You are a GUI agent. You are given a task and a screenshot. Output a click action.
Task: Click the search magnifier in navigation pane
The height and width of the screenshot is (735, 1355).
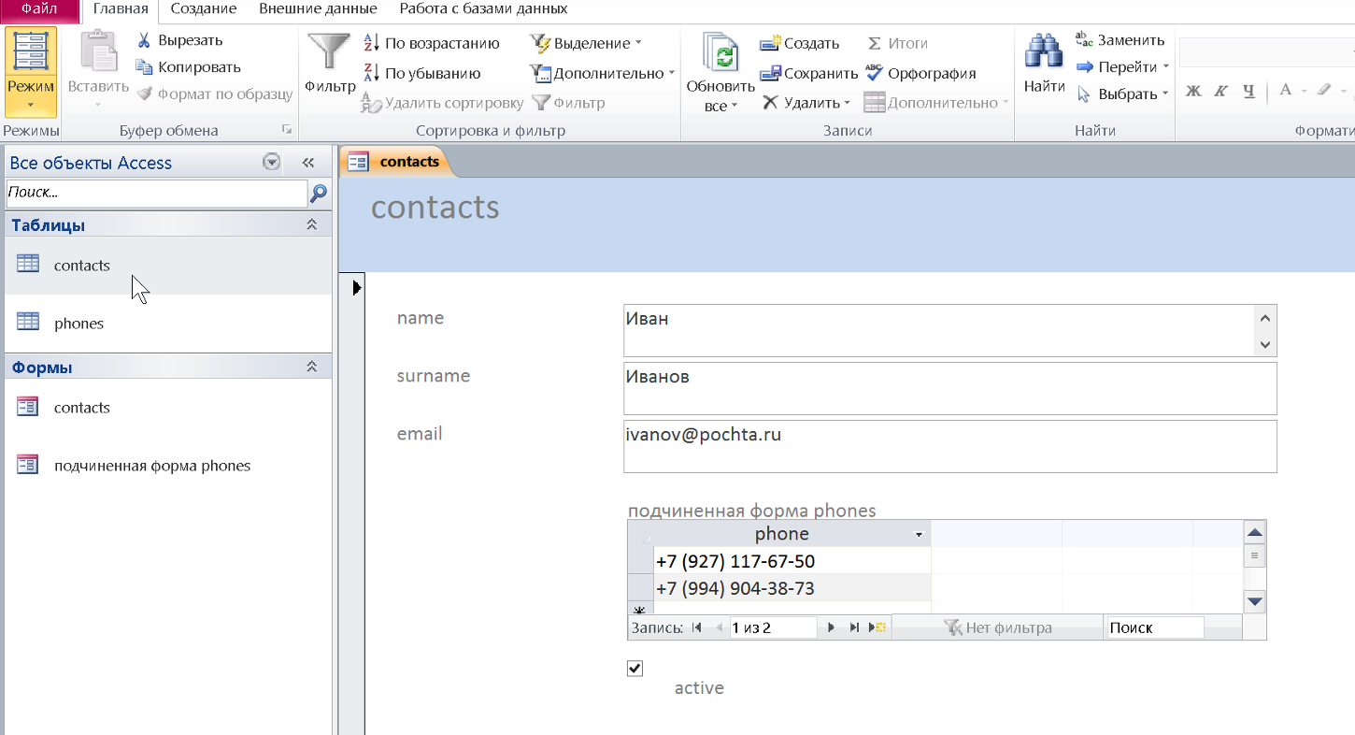point(319,194)
